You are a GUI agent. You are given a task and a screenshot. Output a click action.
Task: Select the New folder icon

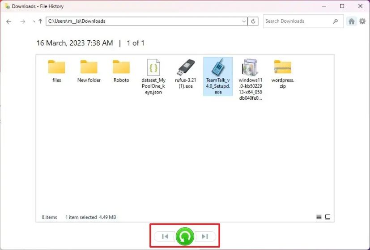(x=89, y=71)
